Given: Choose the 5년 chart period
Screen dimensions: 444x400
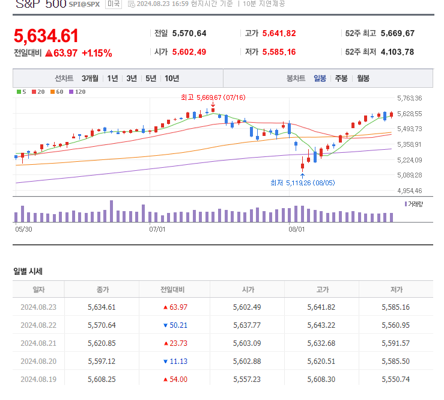Looking at the screenshot, I should click(151, 78).
